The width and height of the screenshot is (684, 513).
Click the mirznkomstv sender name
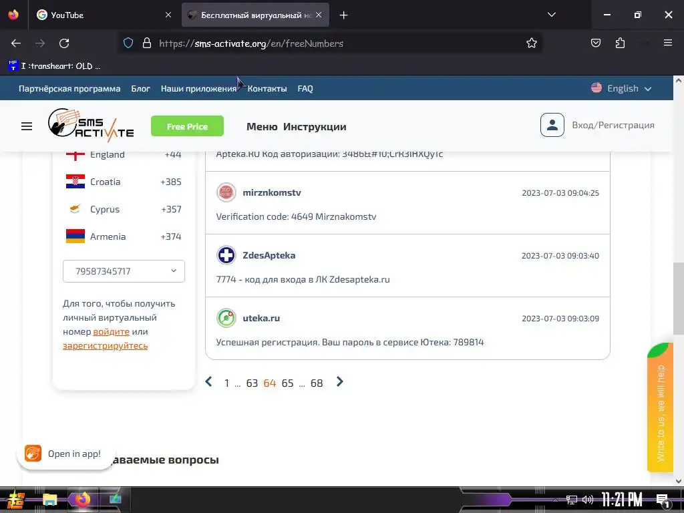[272, 192]
